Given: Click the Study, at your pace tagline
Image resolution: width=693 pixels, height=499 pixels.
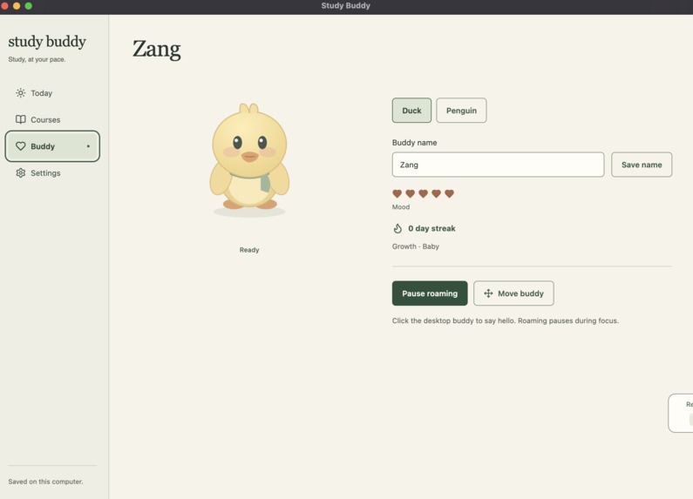Looking at the screenshot, I should (x=37, y=59).
